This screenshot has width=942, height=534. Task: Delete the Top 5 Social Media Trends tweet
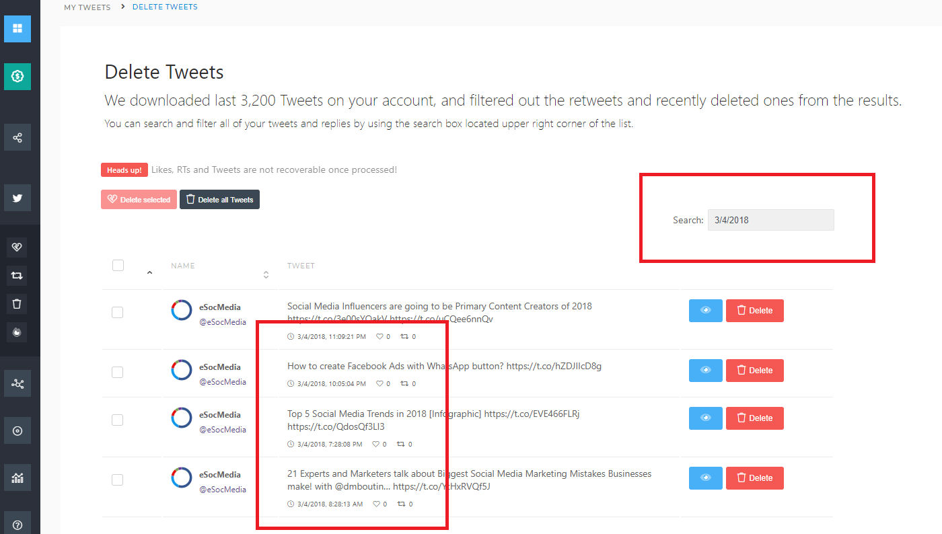click(x=755, y=418)
